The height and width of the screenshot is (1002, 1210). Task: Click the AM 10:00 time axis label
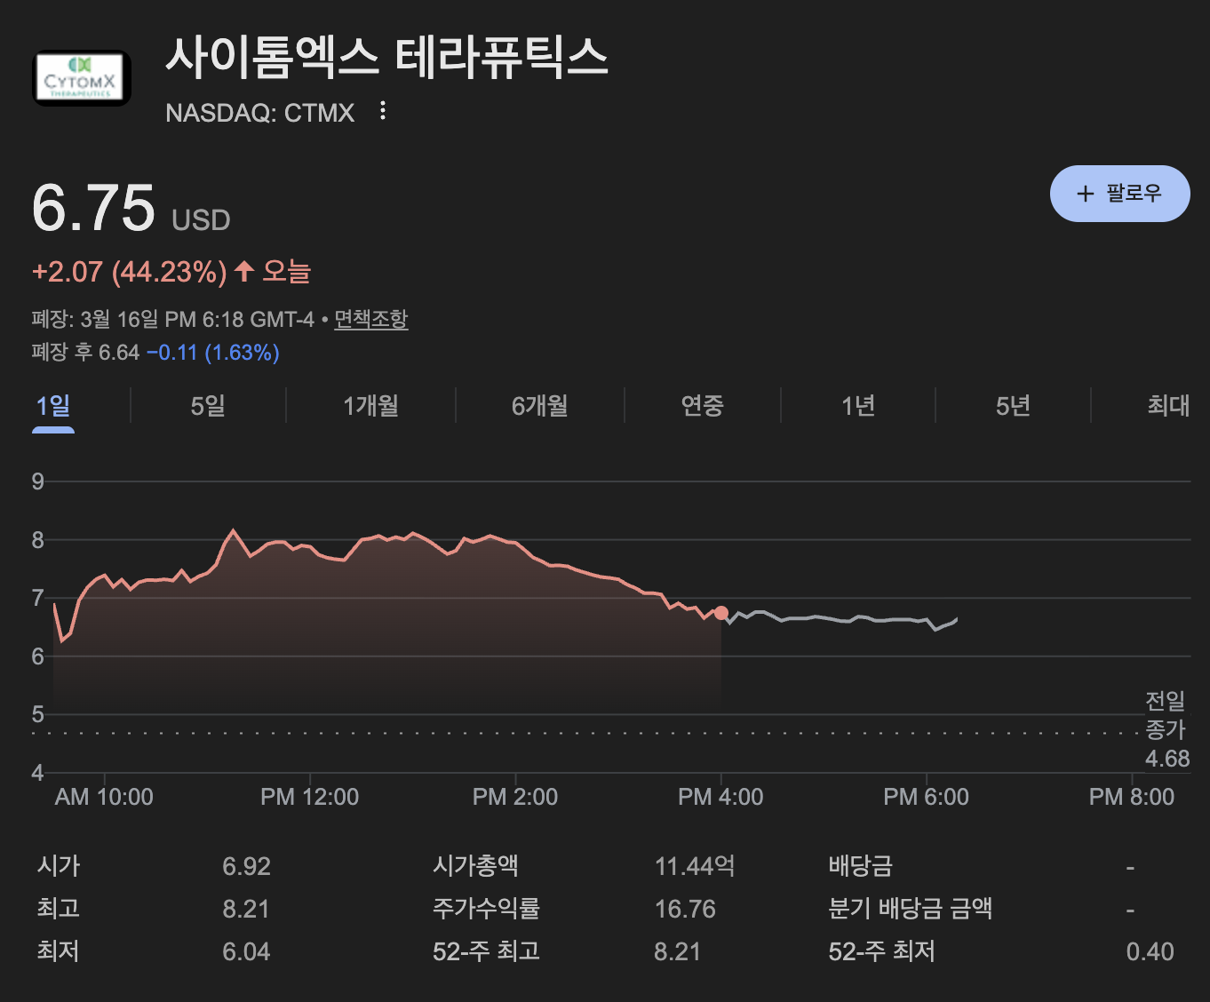tap(104, 797)
